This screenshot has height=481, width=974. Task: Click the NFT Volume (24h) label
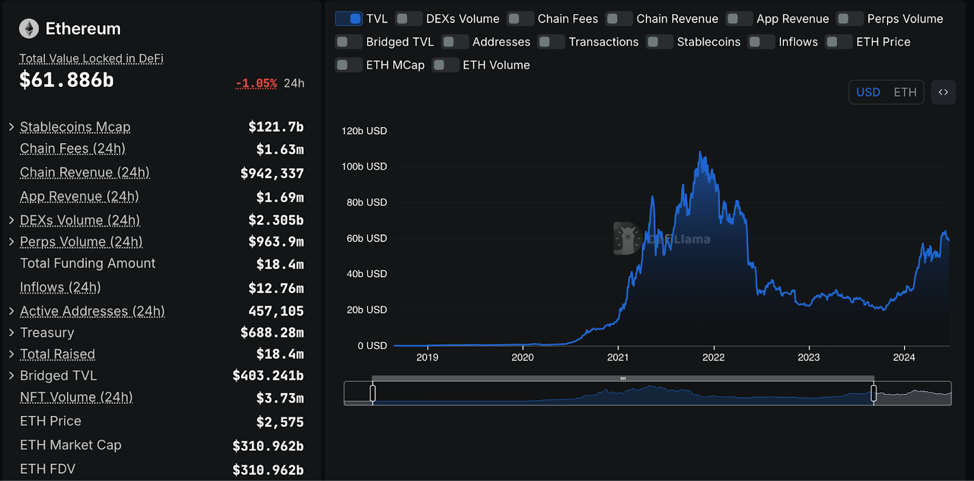[x=76, y=397]
